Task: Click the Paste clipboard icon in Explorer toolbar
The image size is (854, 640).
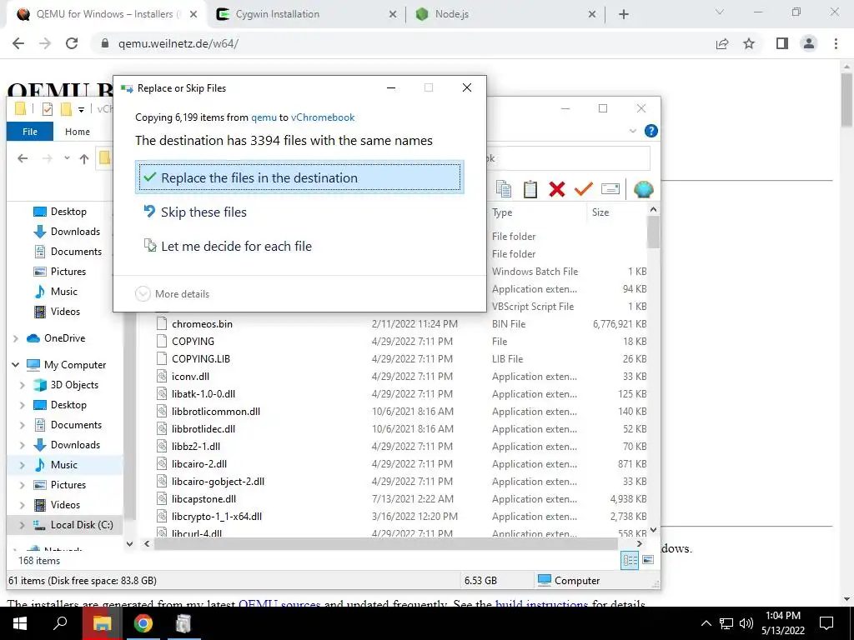Action: click(x=530, y=189)
